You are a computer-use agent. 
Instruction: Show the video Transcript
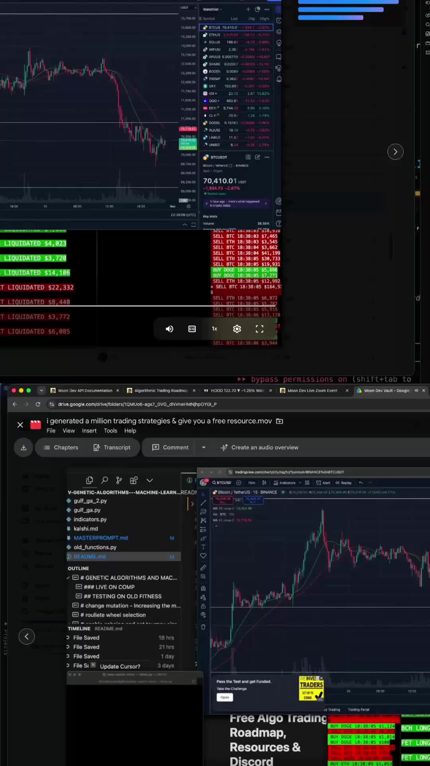(112, 448)
